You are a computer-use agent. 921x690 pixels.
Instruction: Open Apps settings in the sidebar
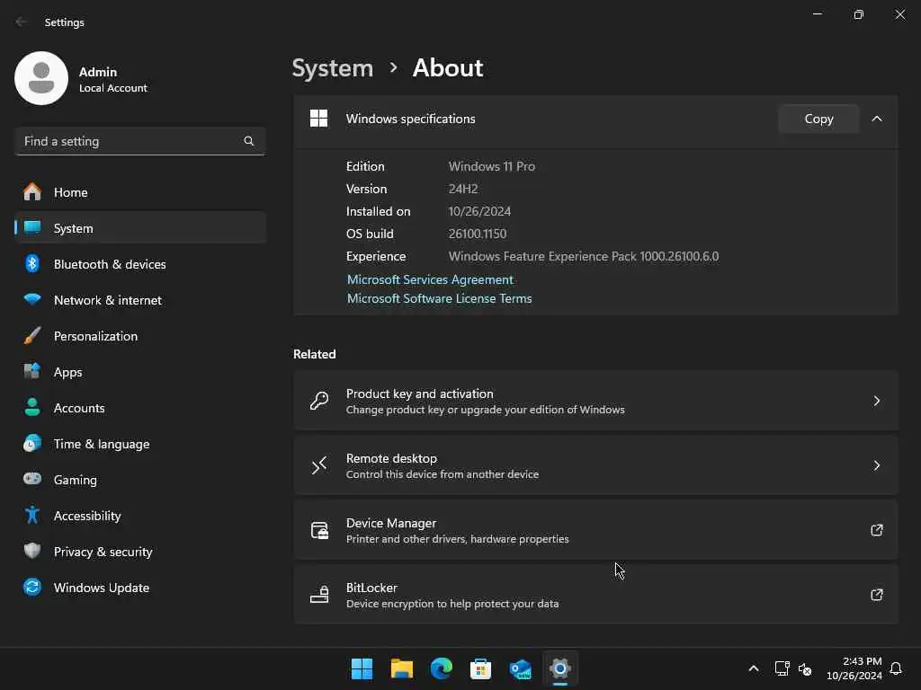(140, 371)
